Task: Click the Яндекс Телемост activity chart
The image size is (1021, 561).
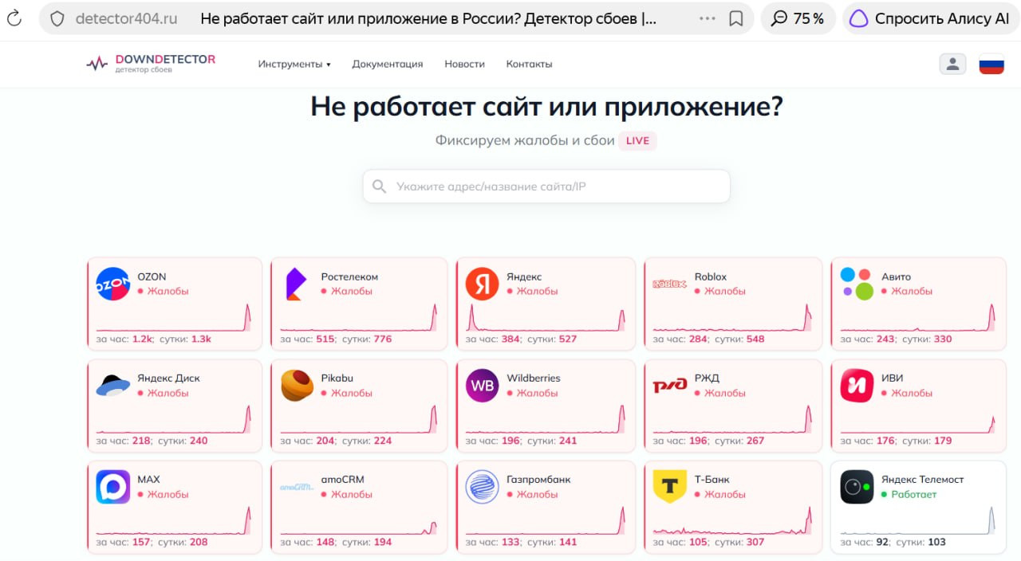Action: (x=918, y=520)
